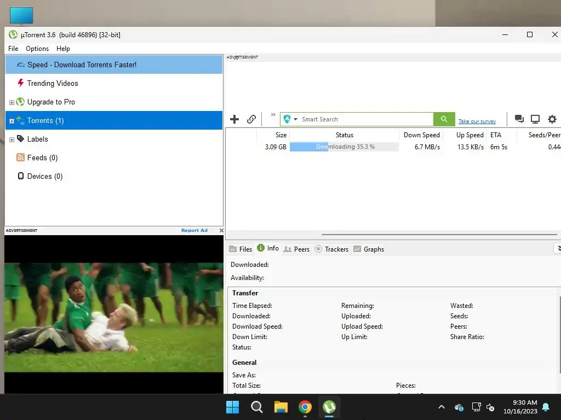Sort by the Status column header

click(x=344, y=135)
